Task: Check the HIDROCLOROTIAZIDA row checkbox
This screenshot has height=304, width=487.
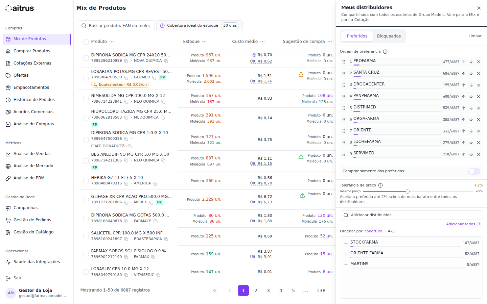Action: tap(86, 118)
